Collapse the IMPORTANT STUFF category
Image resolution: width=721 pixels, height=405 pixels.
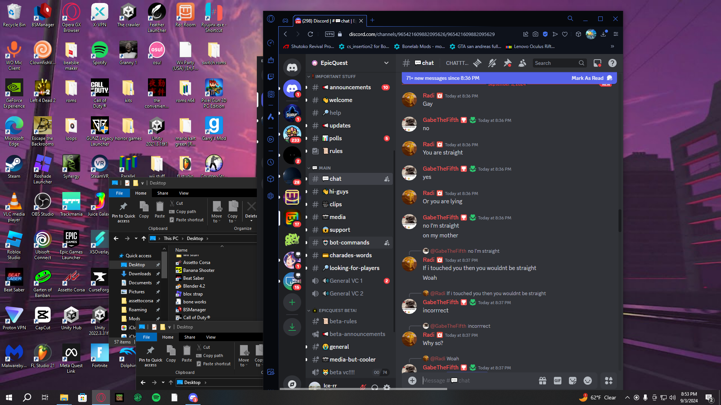click(x=335, y=76)
